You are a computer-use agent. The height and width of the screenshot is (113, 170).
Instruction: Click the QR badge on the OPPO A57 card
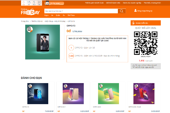[65, 86]
